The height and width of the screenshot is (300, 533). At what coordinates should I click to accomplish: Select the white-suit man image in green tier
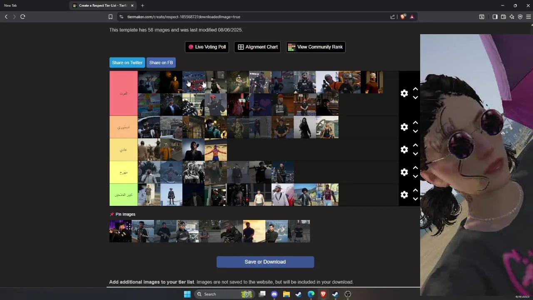click(283, 195)
